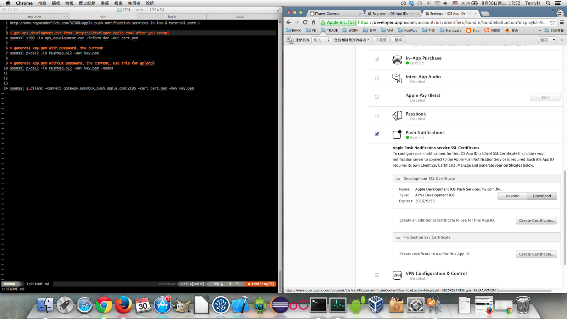The image size is (567, 319).
Task: Open Terminal from the Dock
Action: [x=318, y=305]
